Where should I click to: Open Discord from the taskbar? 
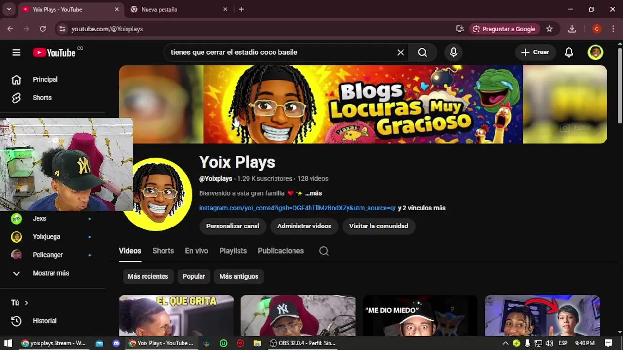point(116,343)
